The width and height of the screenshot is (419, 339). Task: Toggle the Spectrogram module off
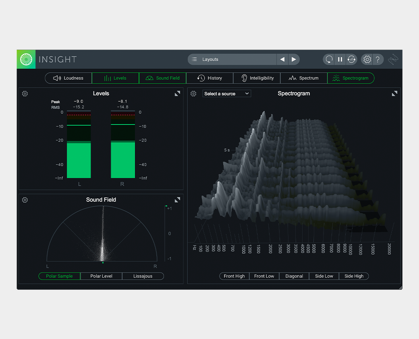pos(351,78)
